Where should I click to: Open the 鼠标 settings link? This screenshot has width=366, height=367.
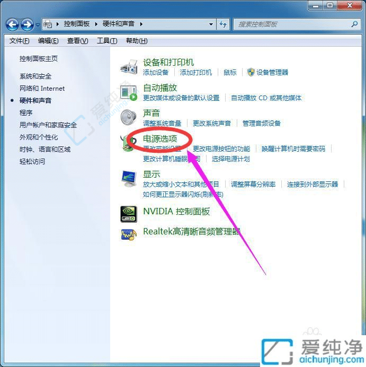[230, 72]
